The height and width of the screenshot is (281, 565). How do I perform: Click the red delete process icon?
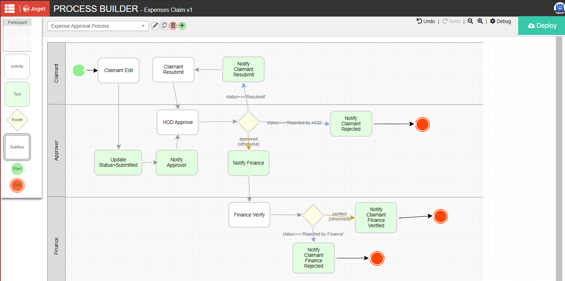[173, 26]
